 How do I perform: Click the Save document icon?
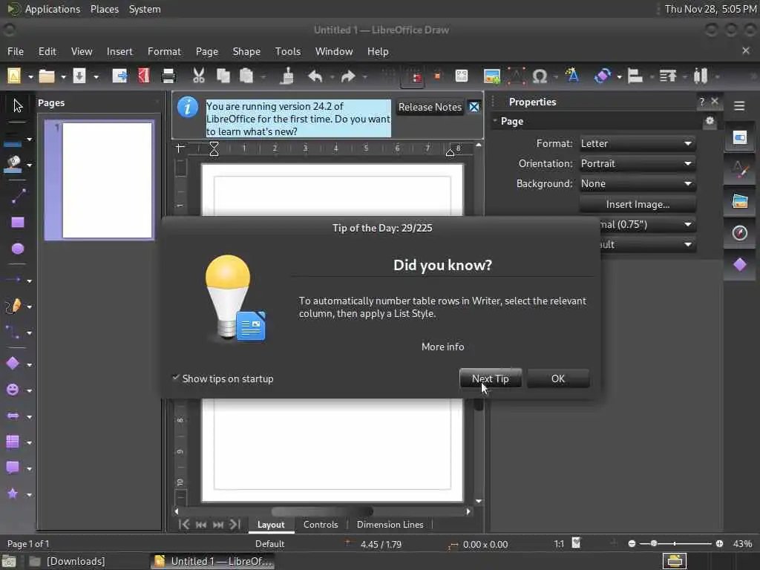(79, 76)
